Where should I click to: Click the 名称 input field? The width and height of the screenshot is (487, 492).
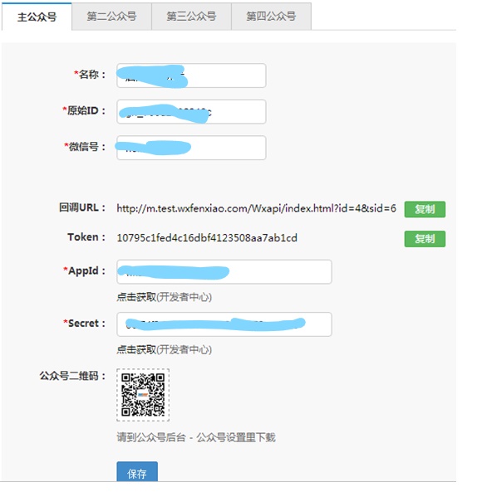pyautogui.click(x=191, y=76)
